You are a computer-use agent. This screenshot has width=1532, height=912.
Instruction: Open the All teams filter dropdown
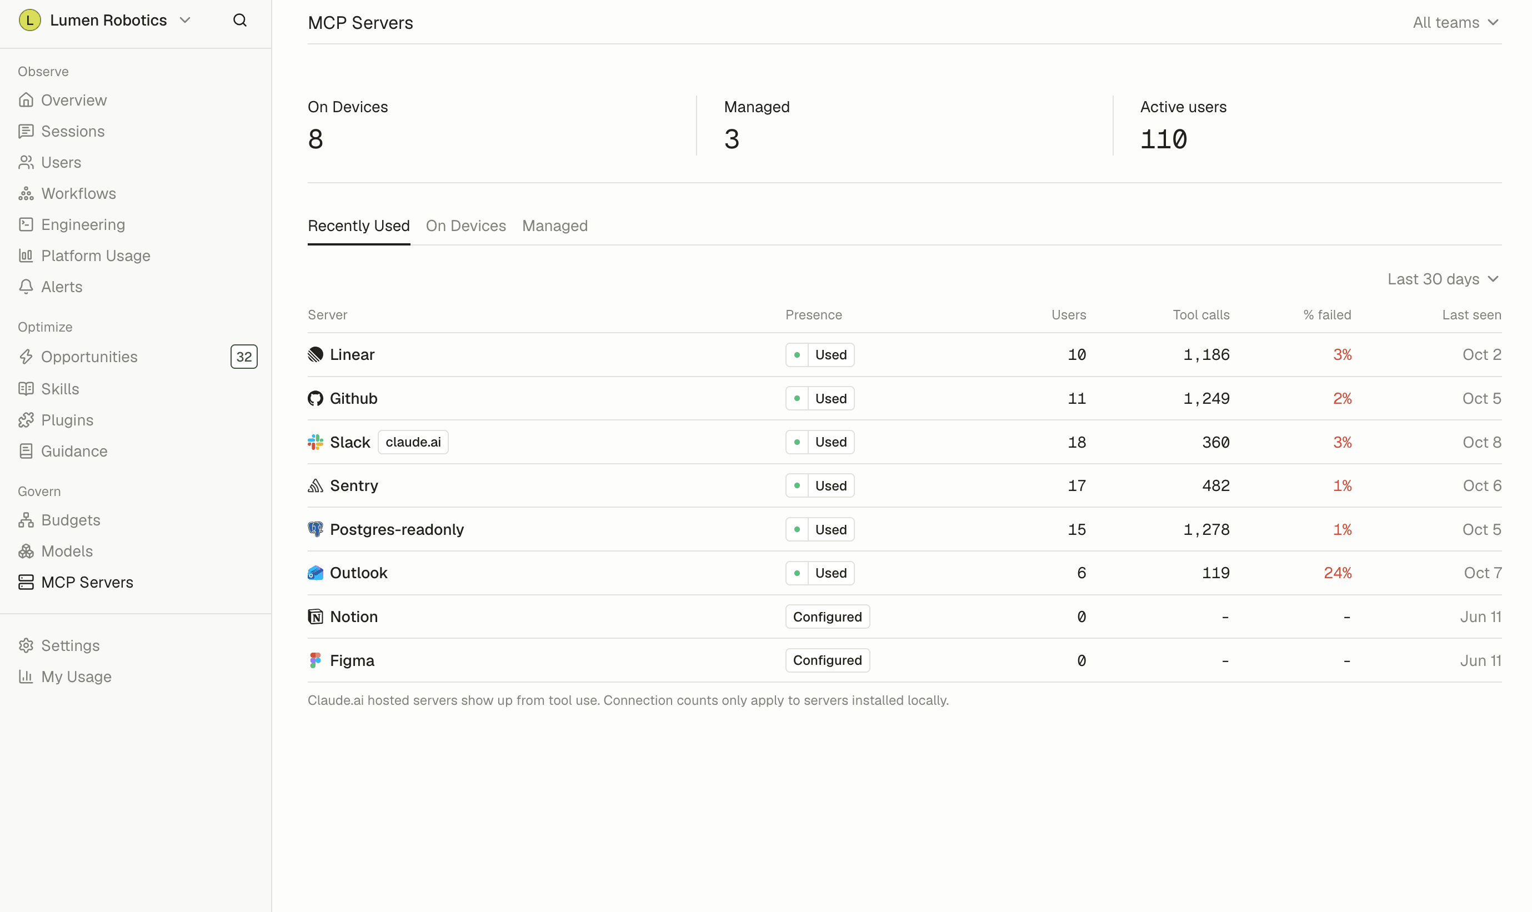tap(1455, 23)
